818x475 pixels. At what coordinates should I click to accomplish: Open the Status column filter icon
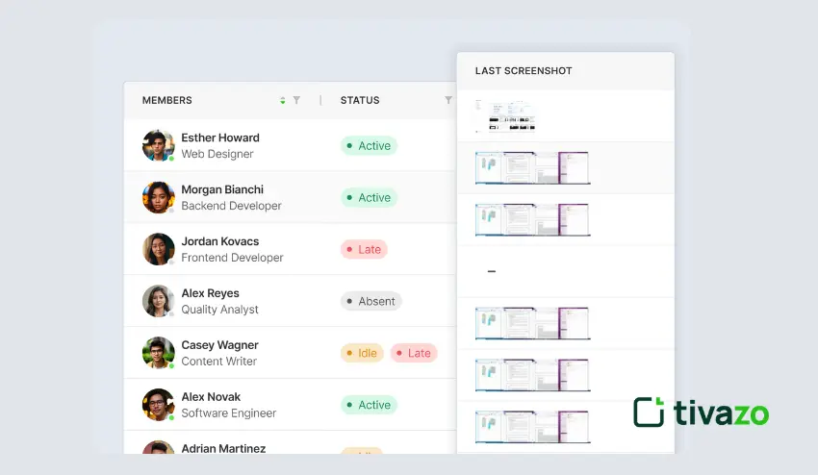[448, 100]
